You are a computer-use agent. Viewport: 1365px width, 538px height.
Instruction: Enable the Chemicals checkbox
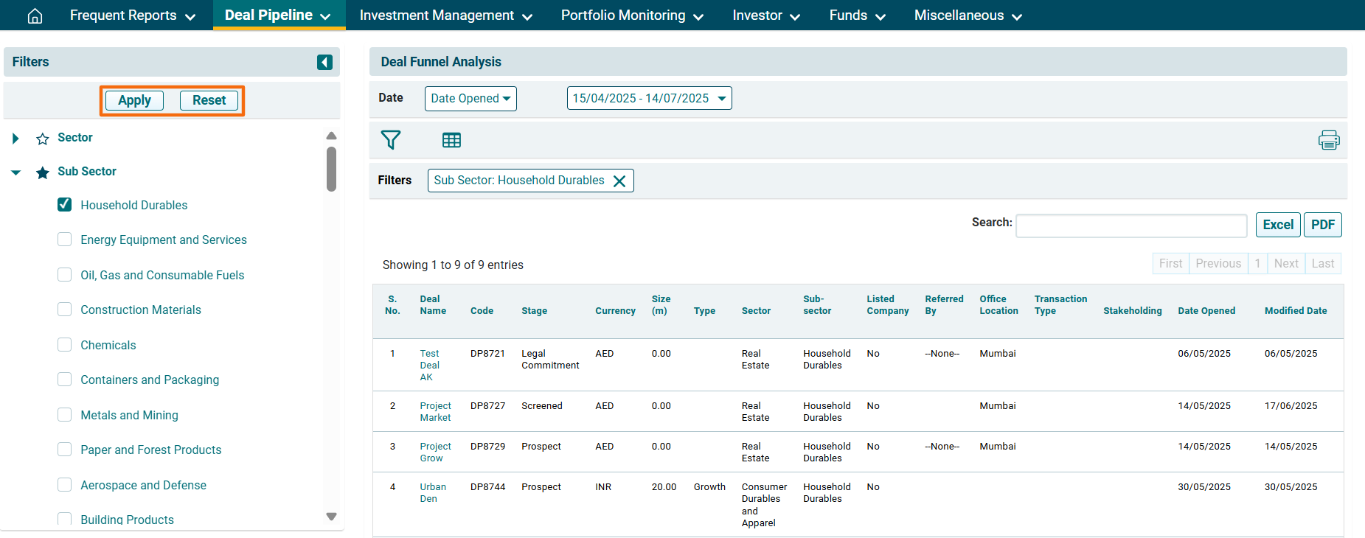(x=65, y=345)
